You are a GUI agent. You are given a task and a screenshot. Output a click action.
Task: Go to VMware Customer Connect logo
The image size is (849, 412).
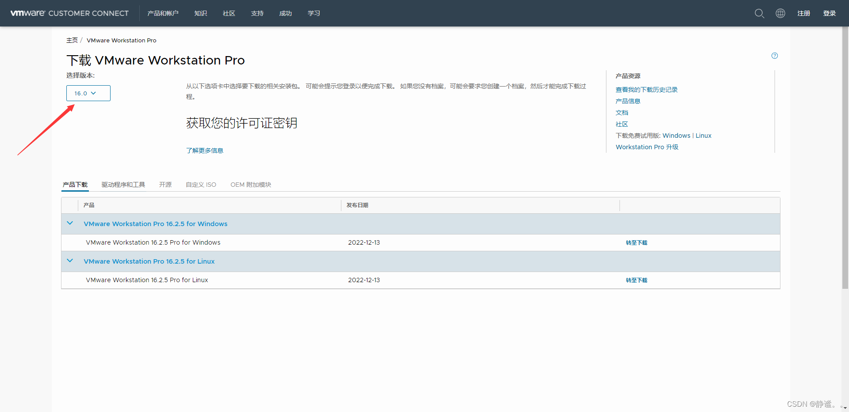coord(69,13)
